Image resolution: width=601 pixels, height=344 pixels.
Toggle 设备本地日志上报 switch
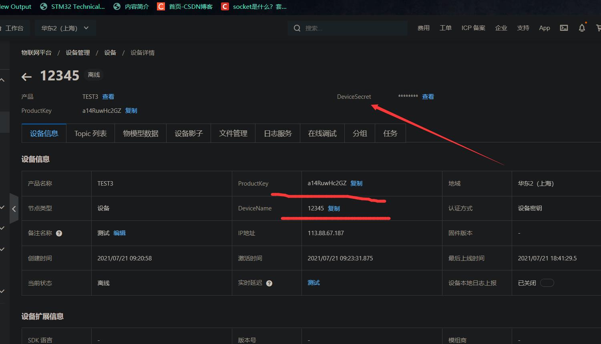[547, 283]
